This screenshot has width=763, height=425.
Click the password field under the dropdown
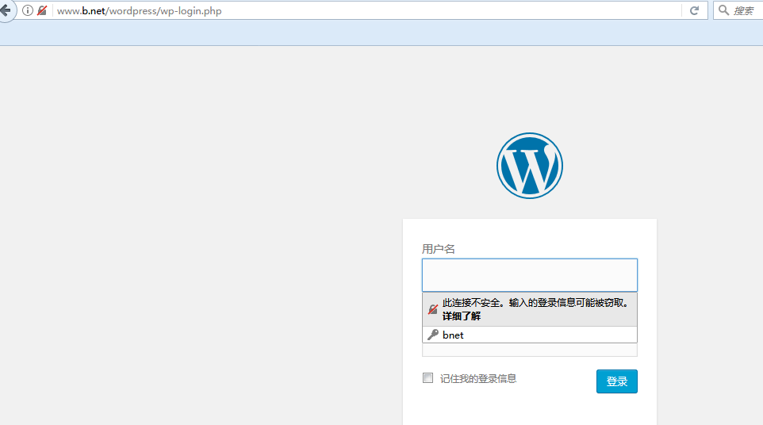click(x=530, y=350)
